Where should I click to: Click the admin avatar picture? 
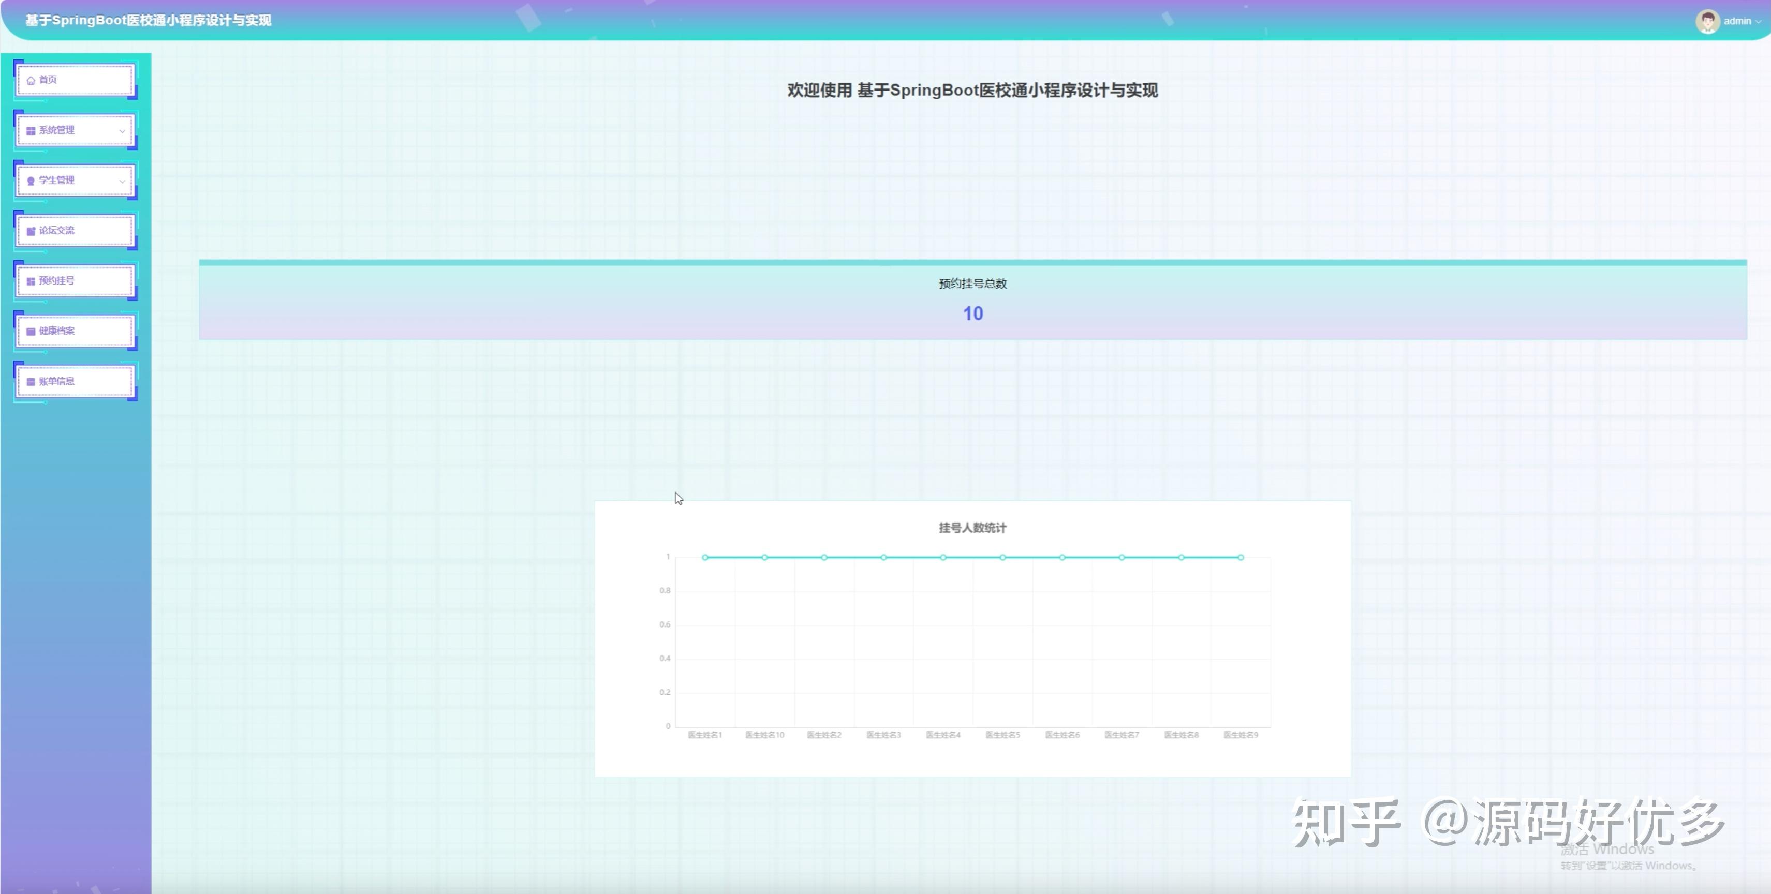click(1708, 21)
